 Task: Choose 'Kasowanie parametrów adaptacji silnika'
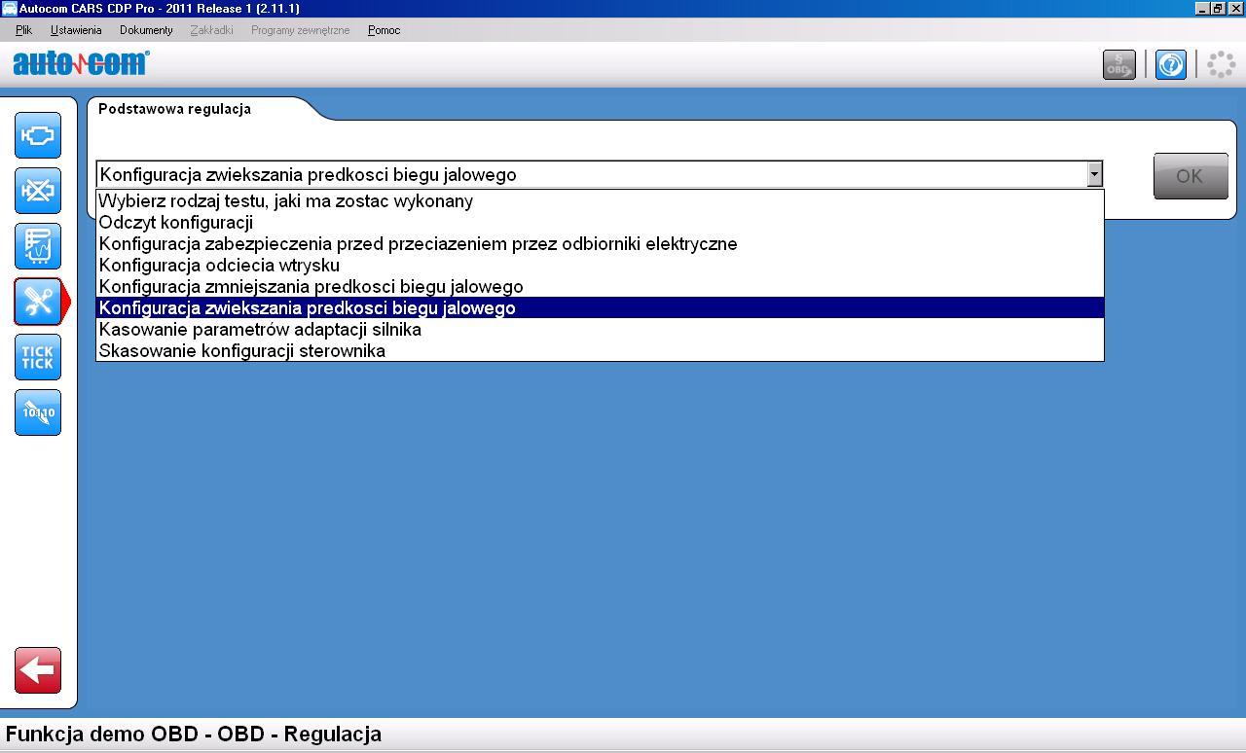pyautogui.click(x=600, y=329)
